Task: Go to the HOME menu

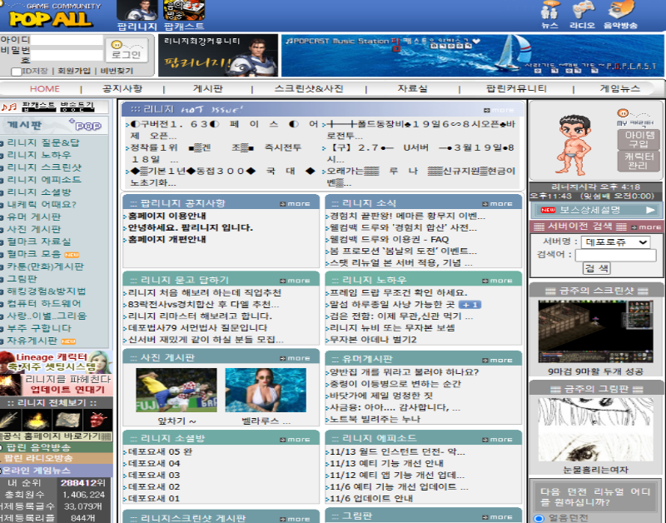Action: pos(45,89)
